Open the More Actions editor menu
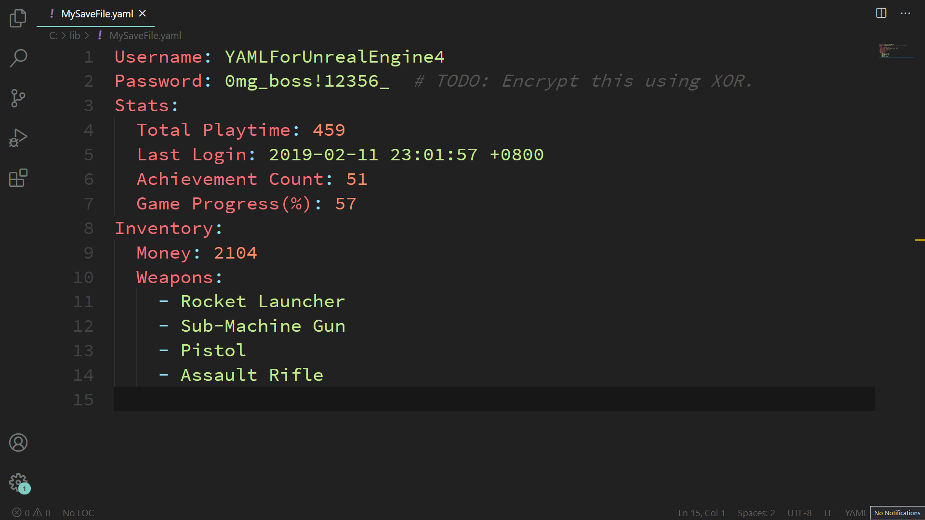925x520 pixels. (x=906, y=13)
